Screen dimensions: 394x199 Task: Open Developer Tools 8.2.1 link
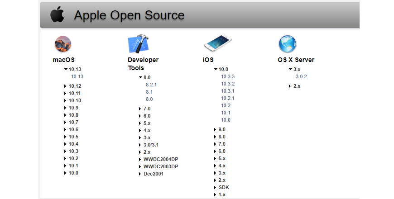click(x=151, y=85)
